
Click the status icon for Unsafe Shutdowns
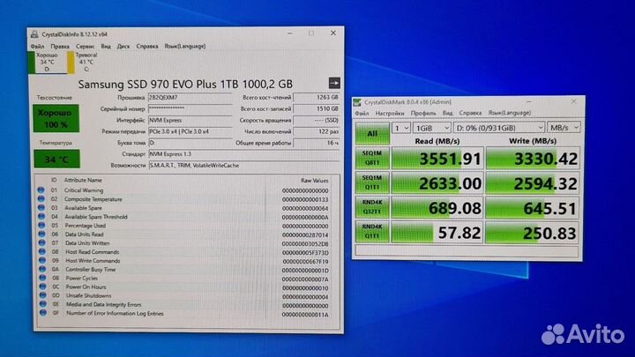click(x=43, y=295)
